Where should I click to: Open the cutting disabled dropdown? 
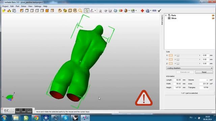coord(189,68)
